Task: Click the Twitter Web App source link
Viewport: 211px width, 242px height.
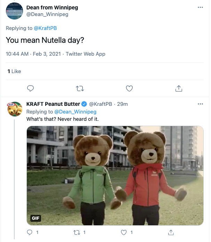Action: pos(85,54)
